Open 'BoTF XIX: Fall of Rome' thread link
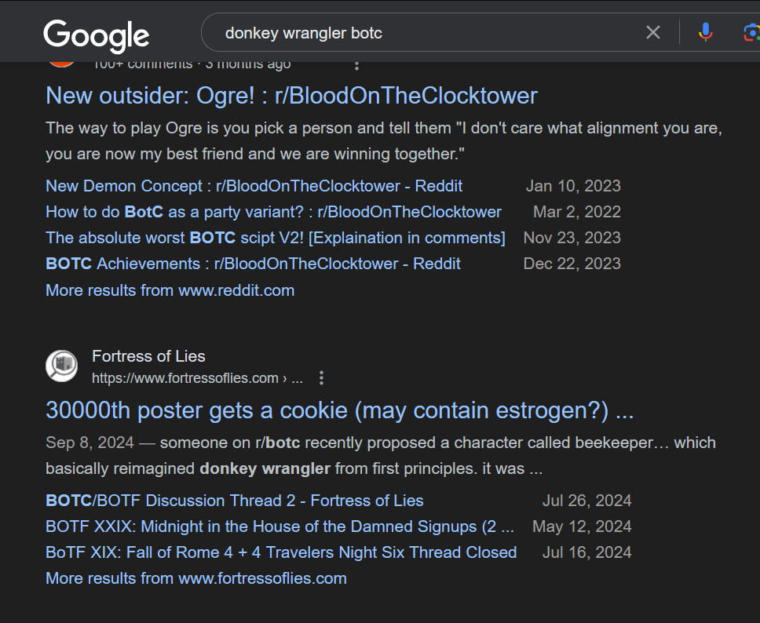Image resolution: width=760 pixels, height=623 pixels. [x=281, y=552]
